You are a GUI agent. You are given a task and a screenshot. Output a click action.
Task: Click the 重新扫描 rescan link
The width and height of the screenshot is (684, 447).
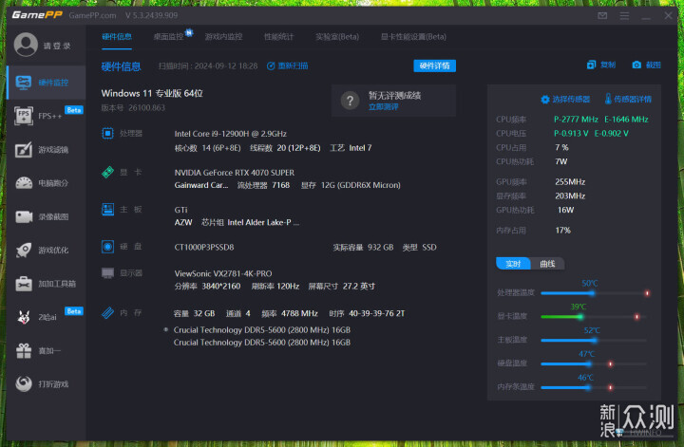pos(288,65)
